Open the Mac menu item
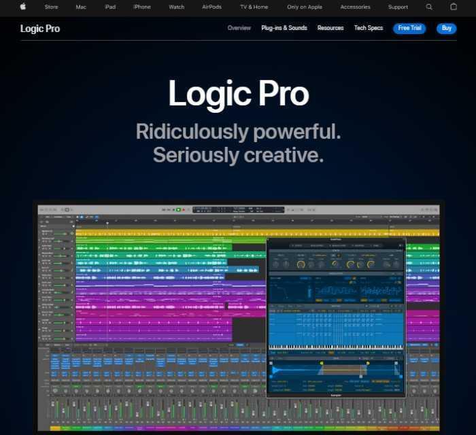This screenshot has width=476, height=435. (81, 7)
